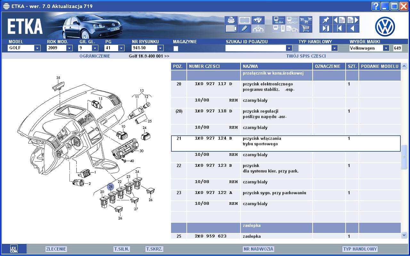Open the TYP HANDLOWY top dropdown arrow
The width and height of the screenshot is (410, 256).
pyautogui.click(x=334, y=48)
